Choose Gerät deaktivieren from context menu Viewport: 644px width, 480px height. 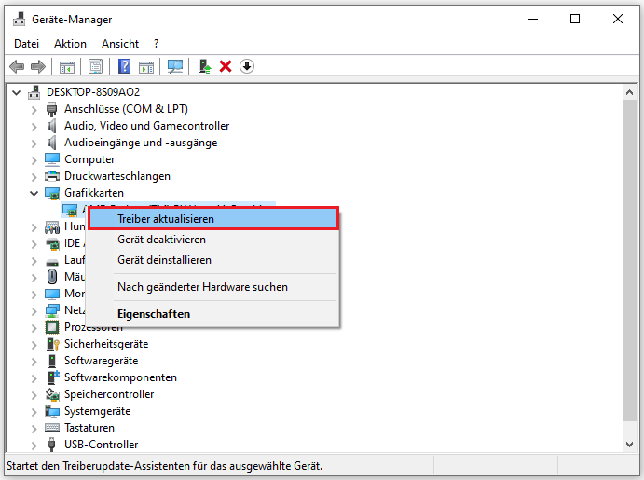click(x=213, y=240)
